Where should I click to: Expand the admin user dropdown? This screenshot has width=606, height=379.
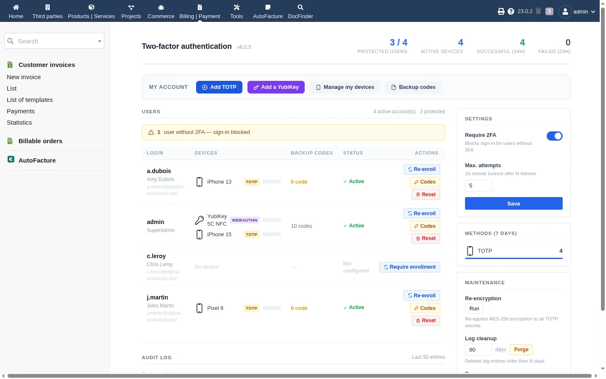(577, 11)
